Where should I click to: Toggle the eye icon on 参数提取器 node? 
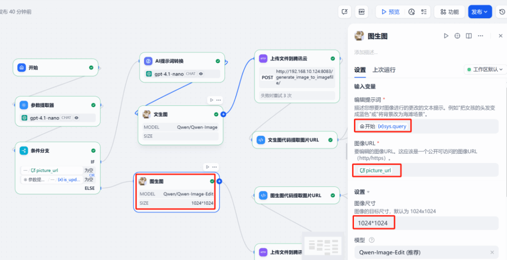[x=77, y=118]
